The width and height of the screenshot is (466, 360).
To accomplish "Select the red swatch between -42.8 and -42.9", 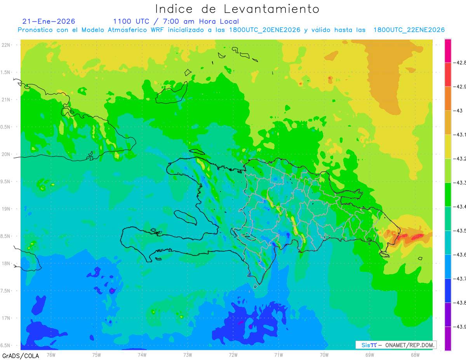I will (x=448, y=75).
